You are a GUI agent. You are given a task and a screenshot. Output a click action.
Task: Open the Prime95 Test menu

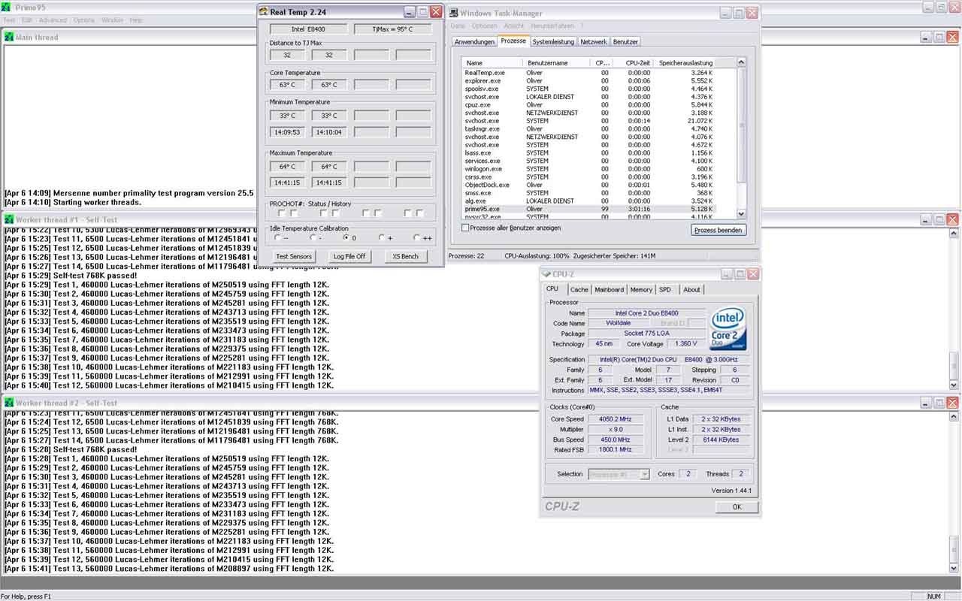(x=9, y=20)
